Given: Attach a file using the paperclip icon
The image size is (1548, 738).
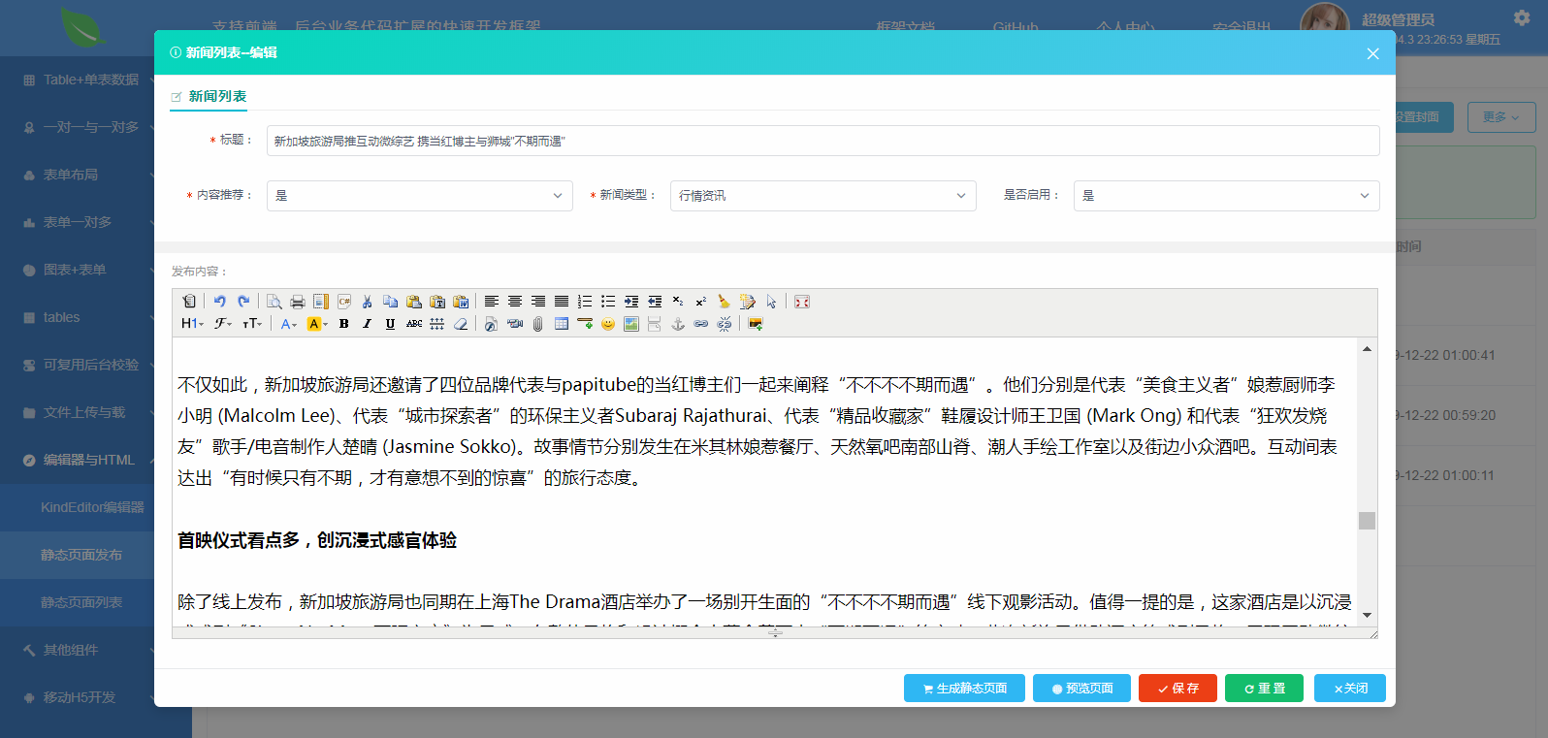Looking at the screenshot, I should point(538,324).
